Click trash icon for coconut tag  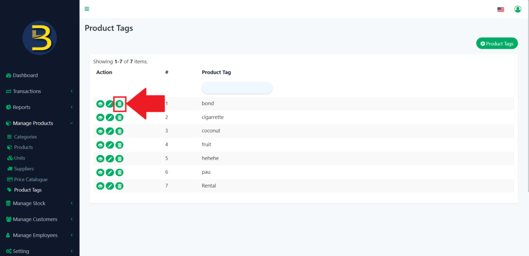119,131
